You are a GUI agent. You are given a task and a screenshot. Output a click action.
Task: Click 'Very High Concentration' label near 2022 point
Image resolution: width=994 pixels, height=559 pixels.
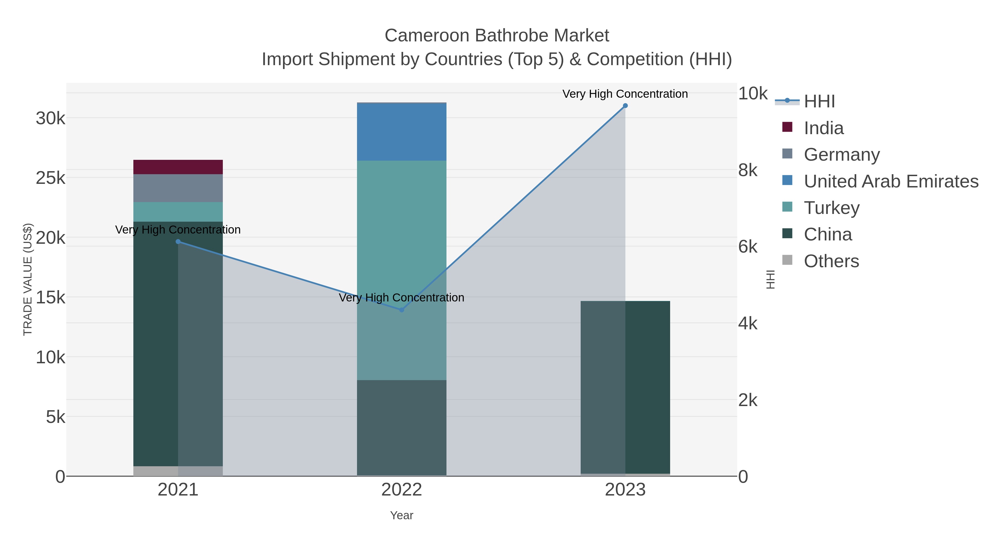tap(401, 297)
